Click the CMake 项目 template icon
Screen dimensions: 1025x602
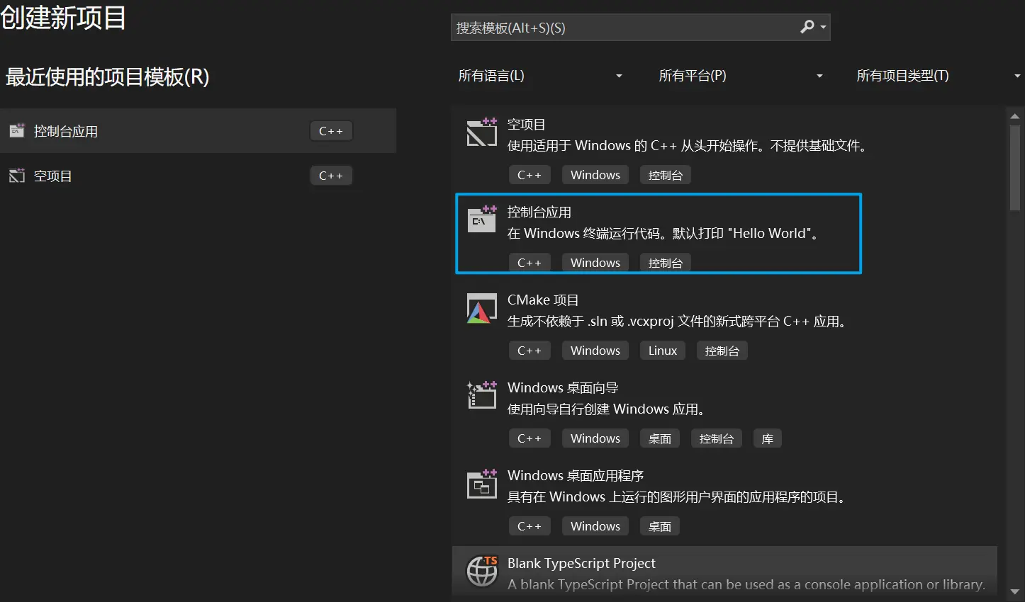(482, 308)
